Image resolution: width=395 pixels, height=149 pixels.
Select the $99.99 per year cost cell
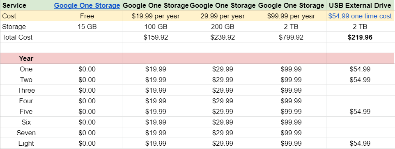pos(291,16)
